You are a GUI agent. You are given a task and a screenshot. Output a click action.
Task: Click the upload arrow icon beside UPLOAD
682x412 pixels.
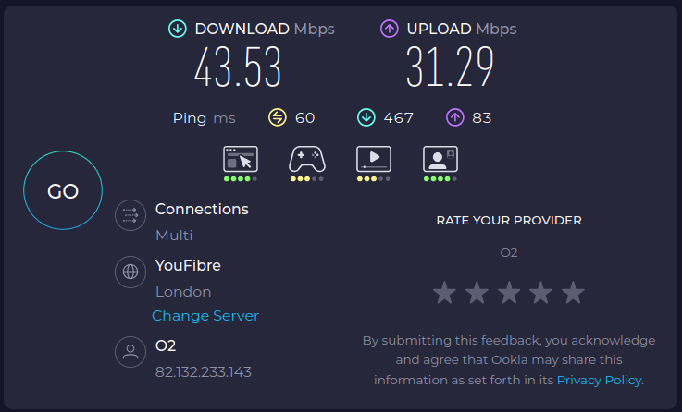390,29
